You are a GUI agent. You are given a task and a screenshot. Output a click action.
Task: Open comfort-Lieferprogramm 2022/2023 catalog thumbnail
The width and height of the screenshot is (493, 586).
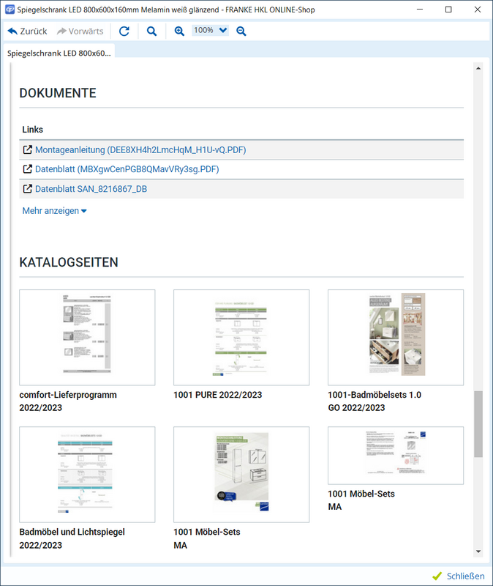click(x=87, y=337)
